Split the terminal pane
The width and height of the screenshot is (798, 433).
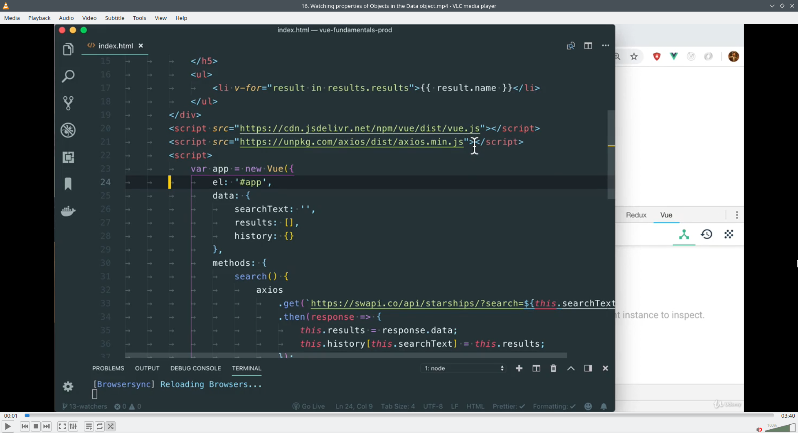click(536, 368)
